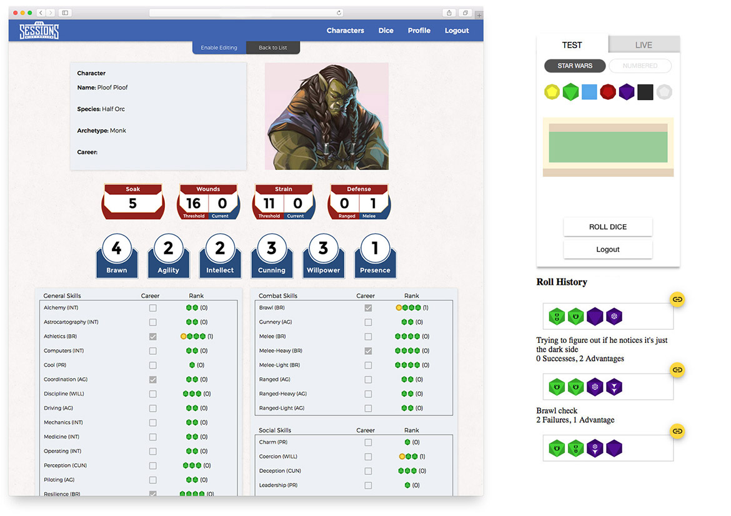The image size is (731, 516).
Task: Pick the purple difficulty die
Action: click(x=627, y=92)
